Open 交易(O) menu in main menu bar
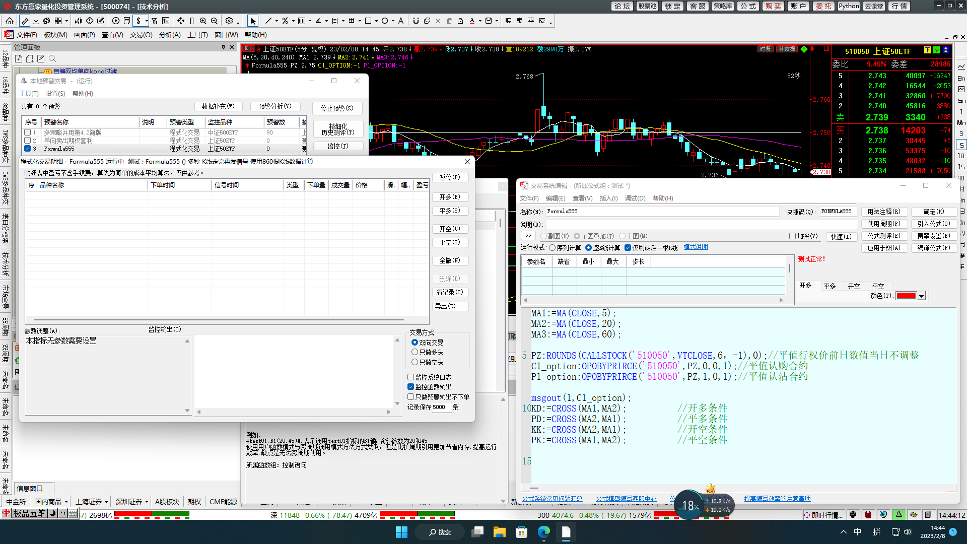The image size is (967, 544). [x=141, y=35]
